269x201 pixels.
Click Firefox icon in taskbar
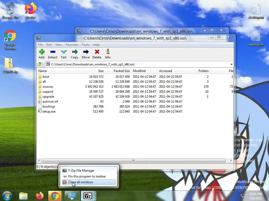pyautogui.click(x=40, y=196)
